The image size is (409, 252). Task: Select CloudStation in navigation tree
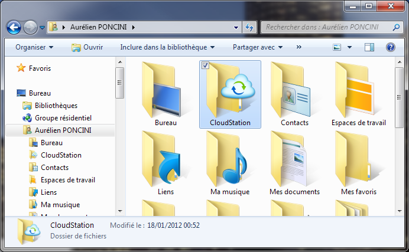[61, 155]
